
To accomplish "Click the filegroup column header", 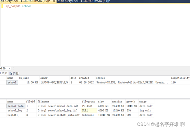I will click(89, 101).
